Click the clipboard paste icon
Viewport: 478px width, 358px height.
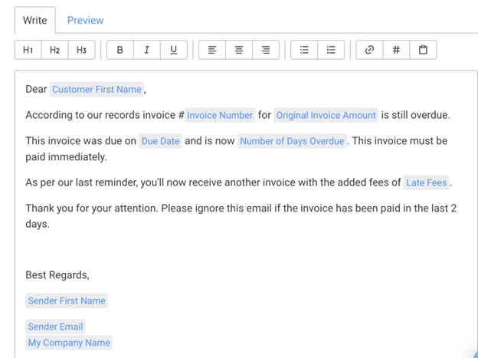423,50
